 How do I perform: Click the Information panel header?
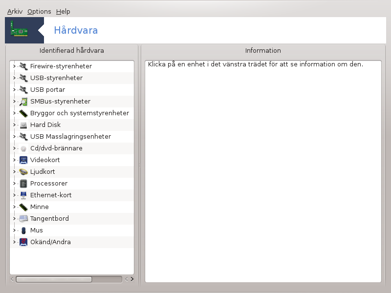pyautogui.click(x=263, y=51)
